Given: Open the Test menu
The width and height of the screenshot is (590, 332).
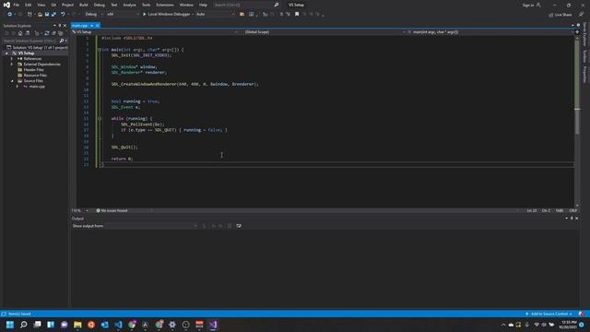Looking at the screenshot, I should tap(114, 5).
